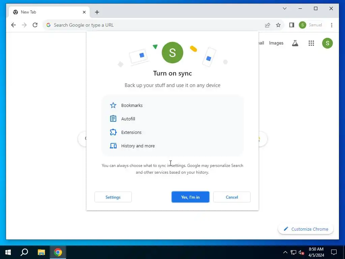Viewport: 345px width, 259px height.
Task: Open a new tab with plus button
Action: click(97, 12)
